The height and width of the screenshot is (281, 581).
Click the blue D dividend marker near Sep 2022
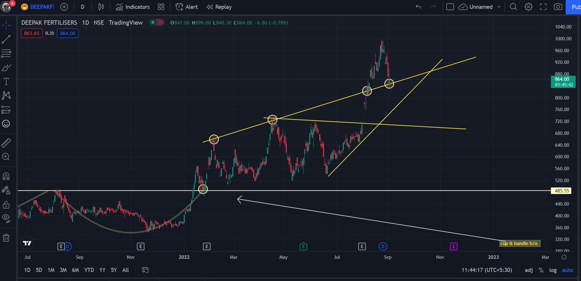(x=382, y=247)
